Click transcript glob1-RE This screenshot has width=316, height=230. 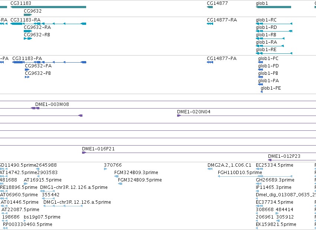pos(266,50)
